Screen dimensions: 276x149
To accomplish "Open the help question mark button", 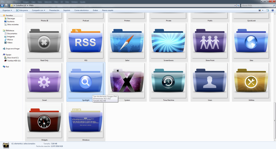I will click(x=273, y=10).
